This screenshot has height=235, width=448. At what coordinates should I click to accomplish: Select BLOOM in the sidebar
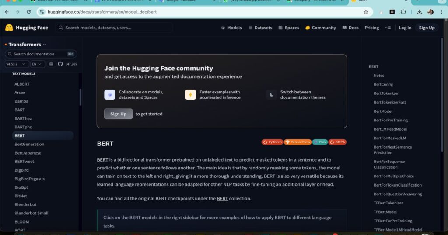click(22, 222)
